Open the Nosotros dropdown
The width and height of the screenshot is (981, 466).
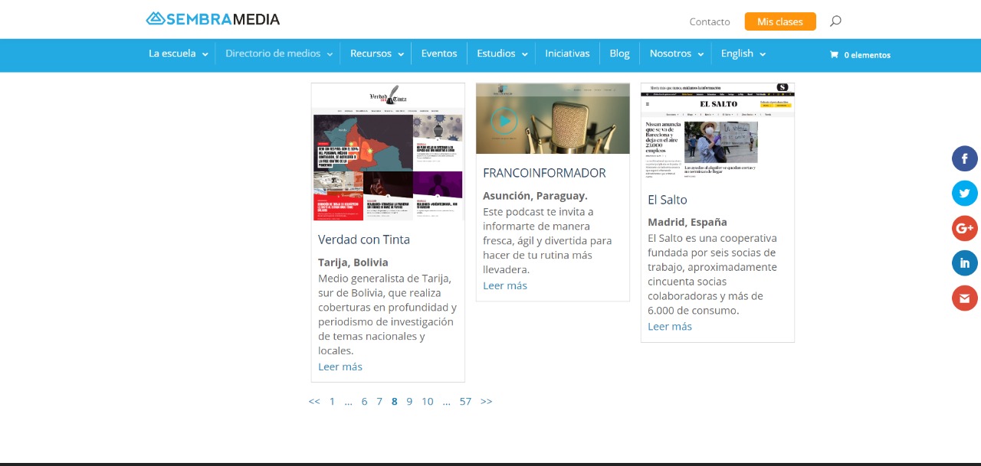[671, 54]
